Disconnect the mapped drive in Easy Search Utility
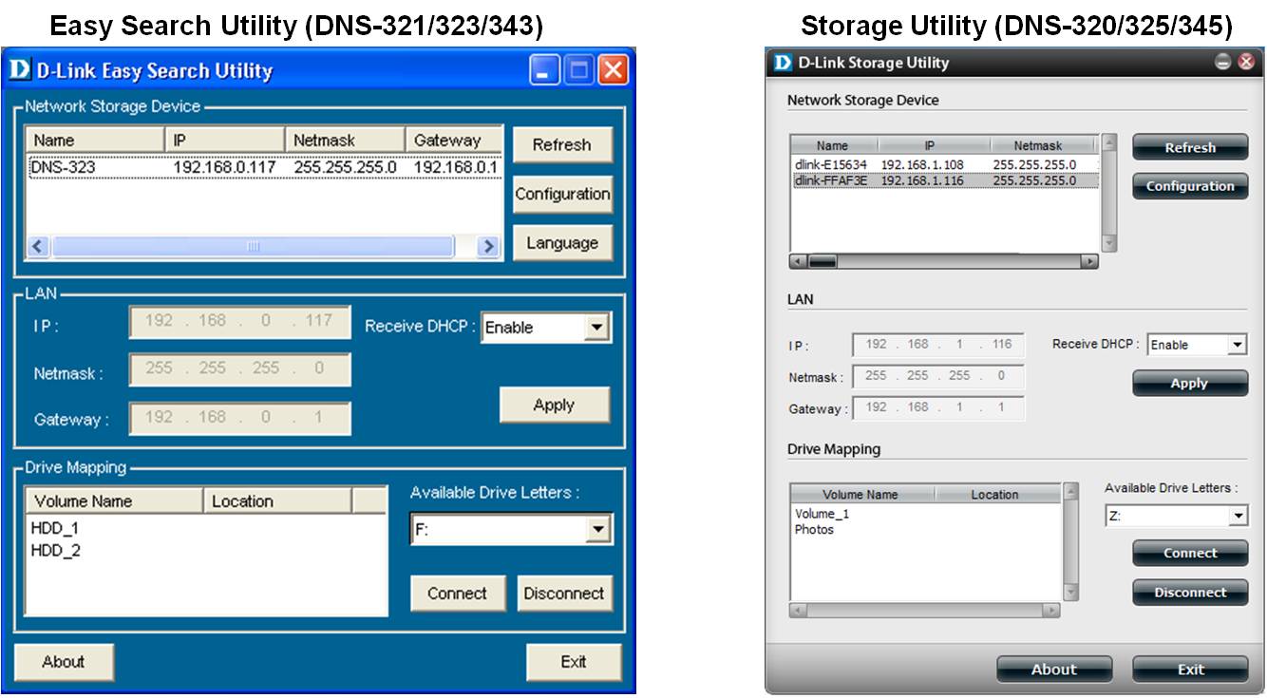 pyautogui.click(x=565, y=593)
